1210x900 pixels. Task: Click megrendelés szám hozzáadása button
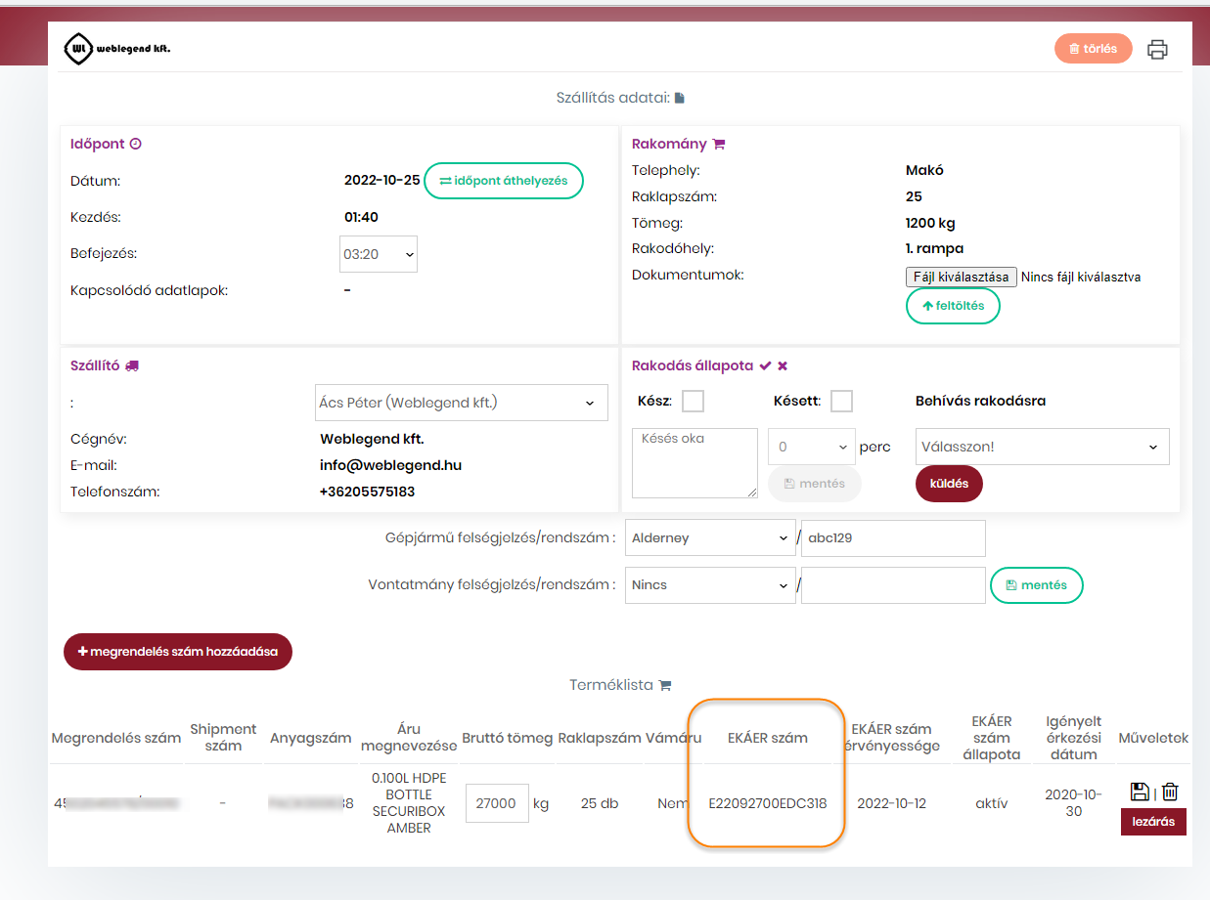pyautogui.click(x=178, y=652)
